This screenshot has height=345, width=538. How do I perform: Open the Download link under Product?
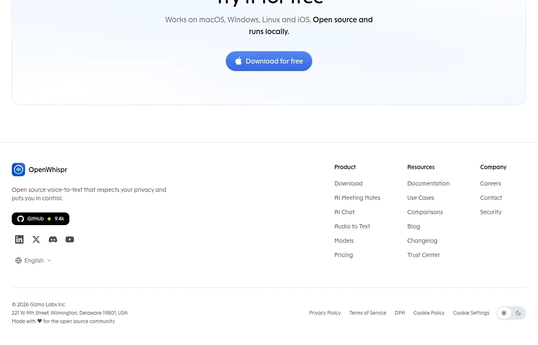point(348,183)
